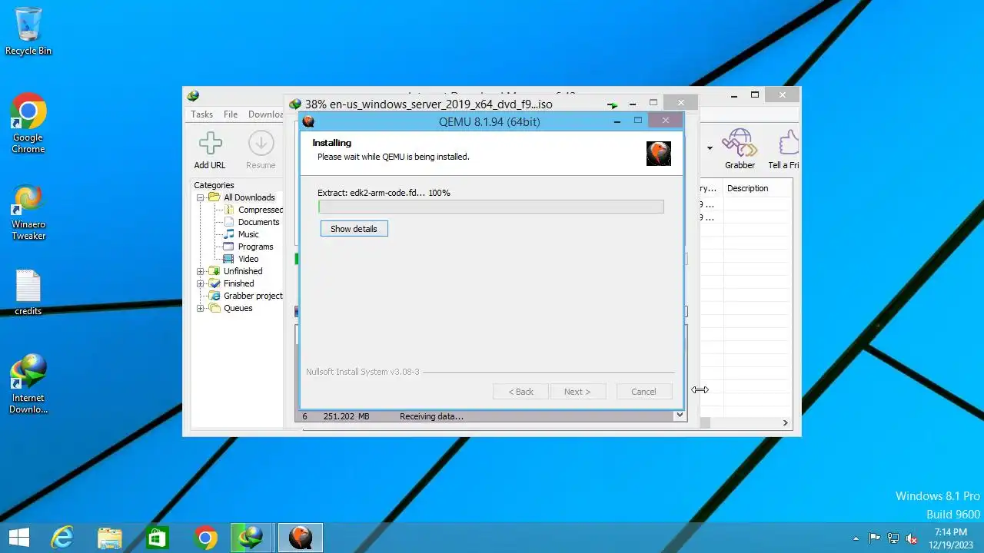Open the File menu in IDM
Viewport: 984px width, 553px height.
point(231,114)
